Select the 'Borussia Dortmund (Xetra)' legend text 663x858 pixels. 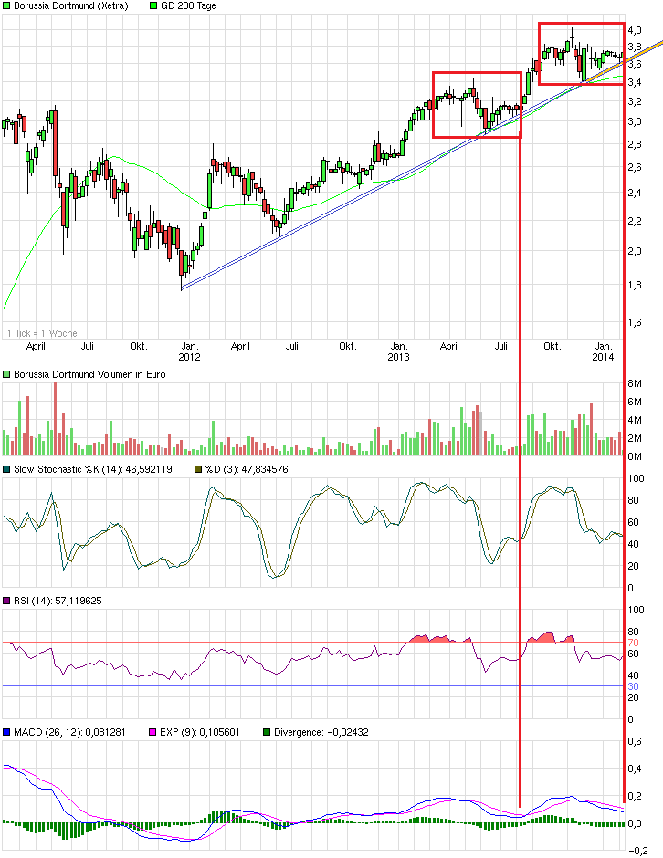[71, 6]
